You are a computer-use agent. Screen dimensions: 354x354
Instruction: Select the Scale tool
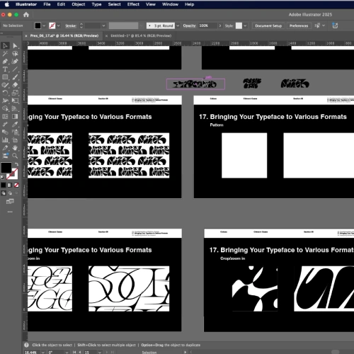(15, 93)
